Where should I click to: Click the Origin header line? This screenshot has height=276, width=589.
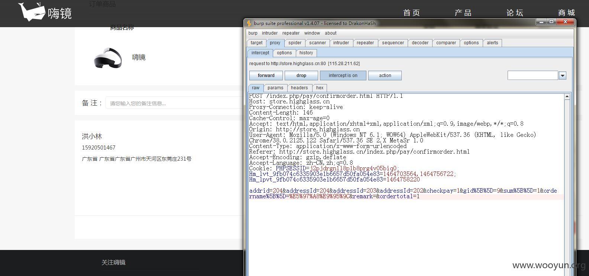tap(304, 129)
